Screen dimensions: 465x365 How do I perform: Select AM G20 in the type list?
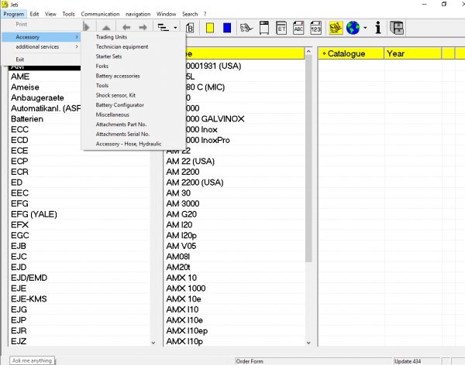[x=234, y=214]
